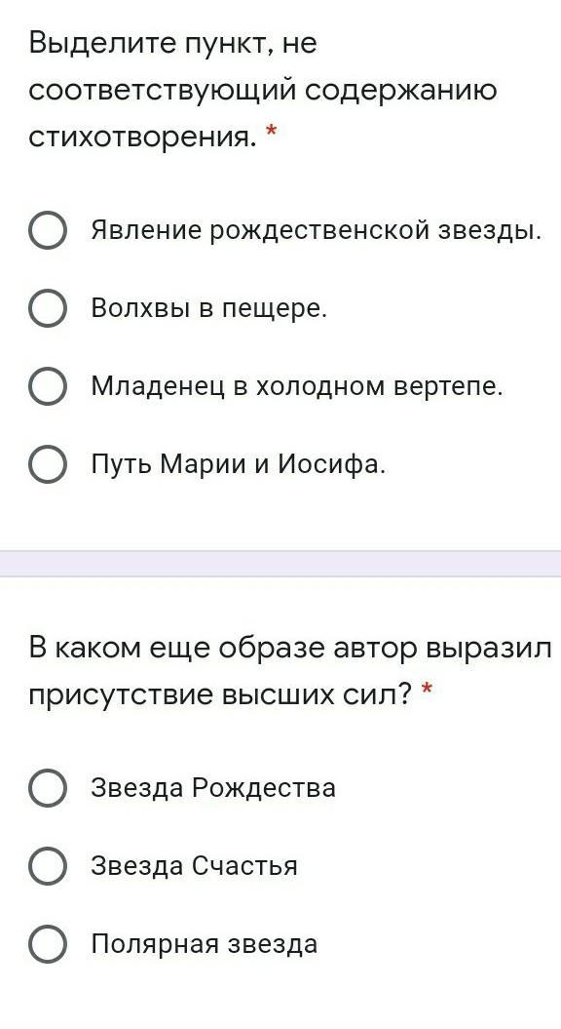This screenshot has height=1029, width=561.
Task: Tap the option text «Младенец в холодном вертепе.»
Action: tap(297, 386)
